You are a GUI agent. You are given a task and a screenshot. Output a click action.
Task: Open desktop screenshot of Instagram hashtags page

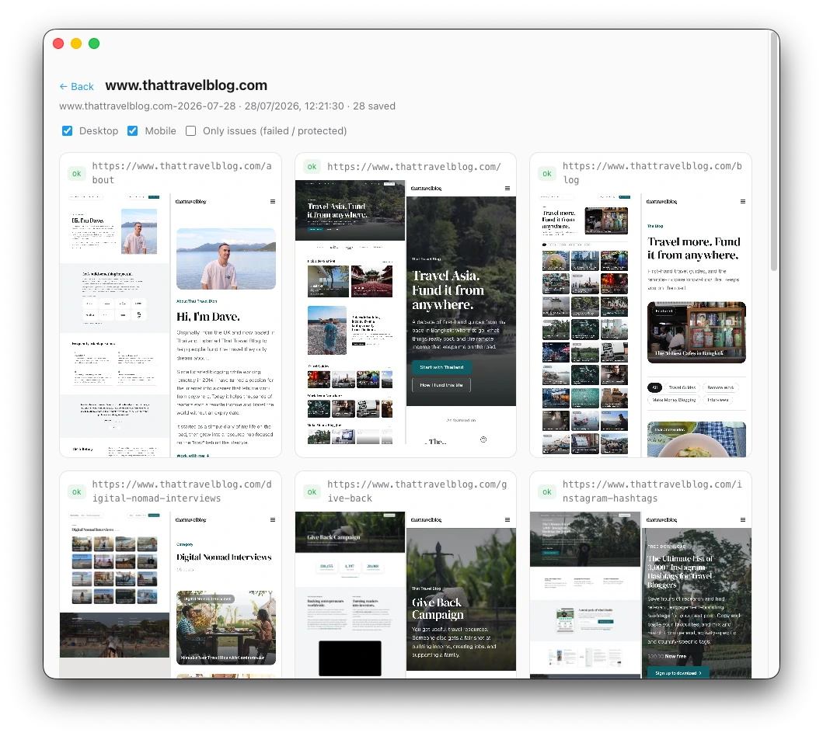[584, 595]
